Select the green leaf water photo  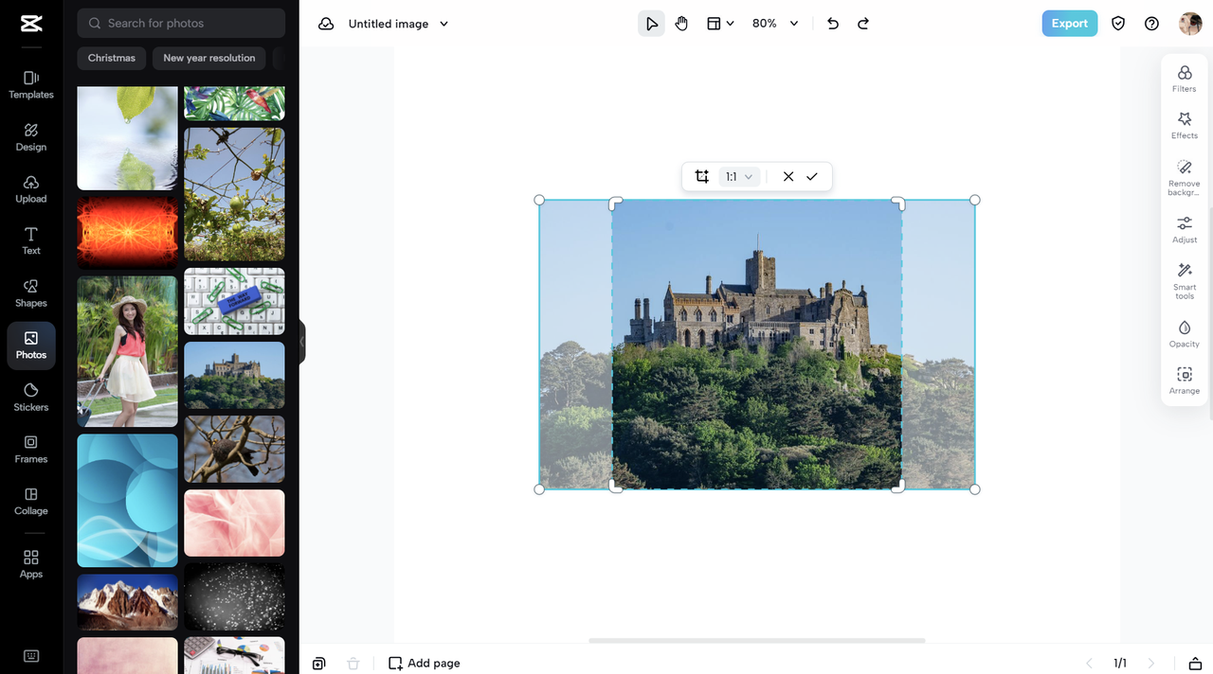coord(127,138)
